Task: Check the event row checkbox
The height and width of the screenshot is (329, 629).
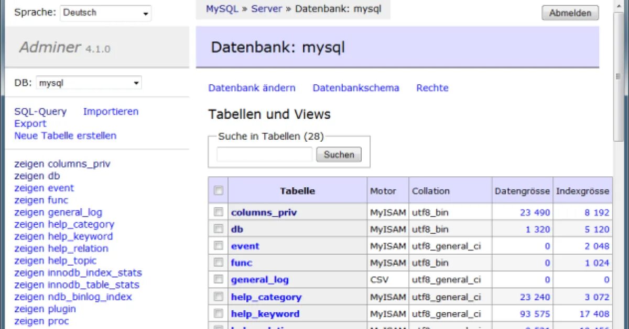Action: pyautogui.click(x=219, y=246)
